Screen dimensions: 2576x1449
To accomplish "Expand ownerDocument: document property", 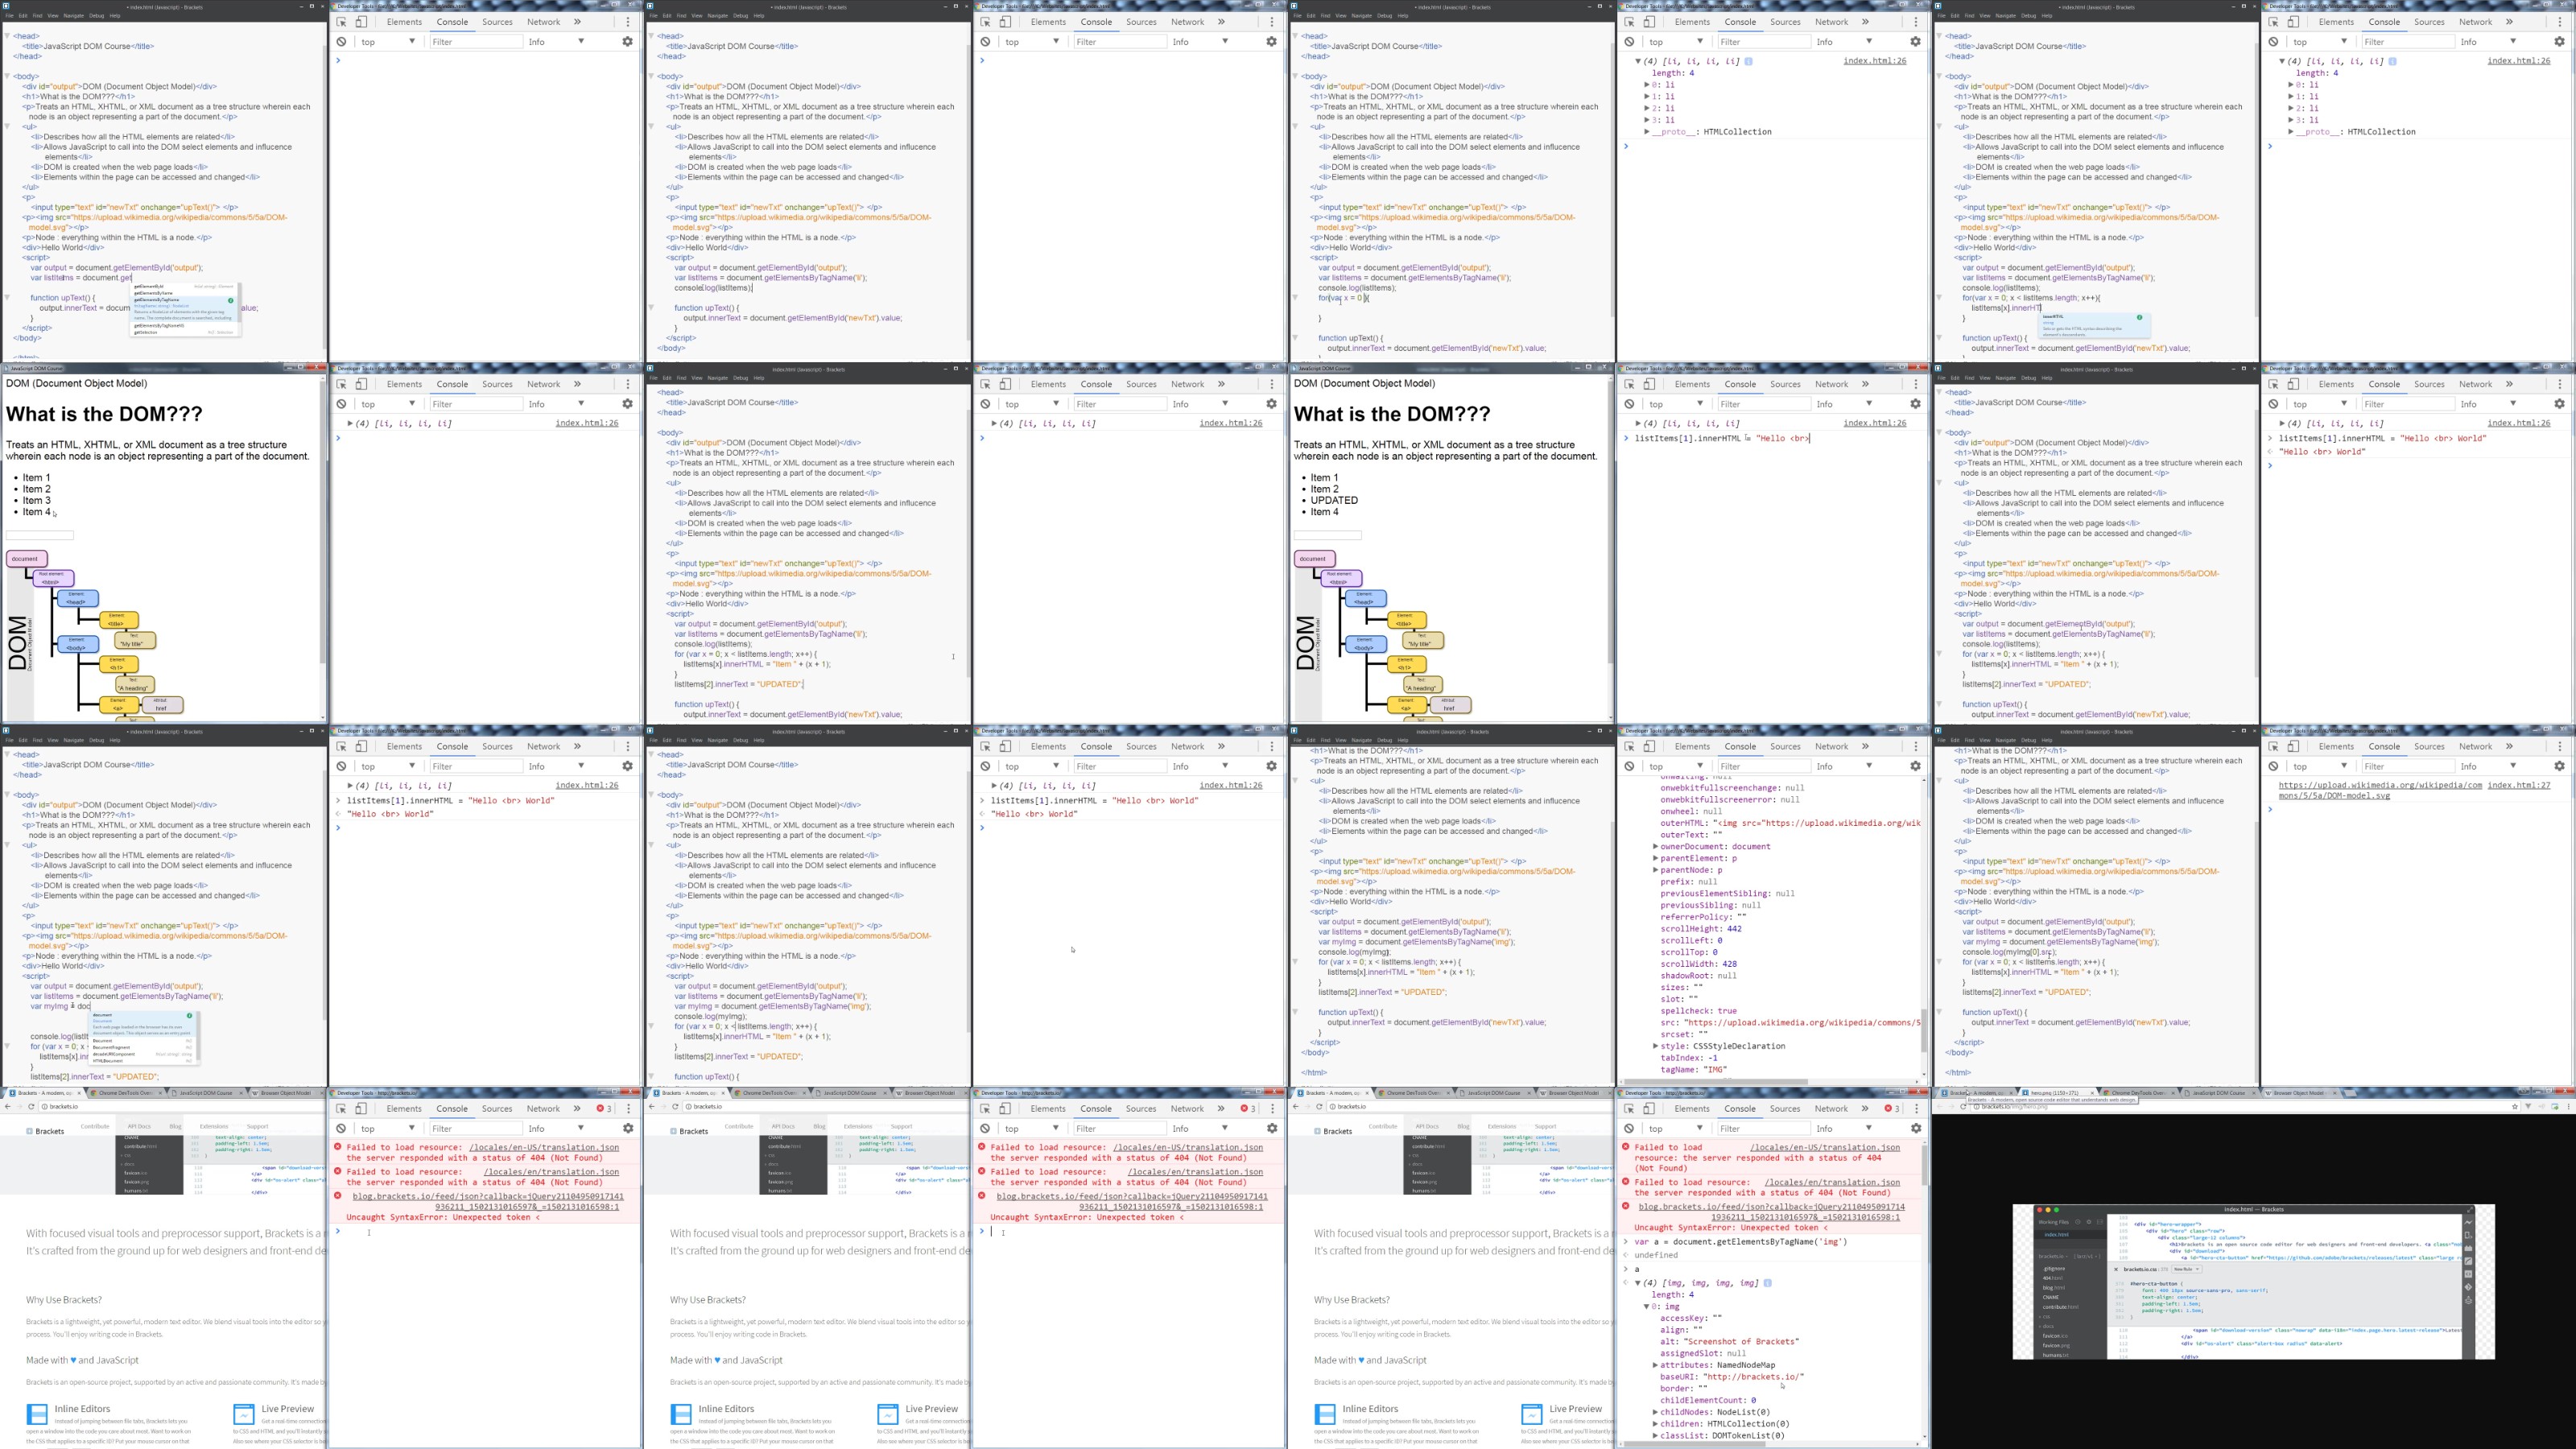I will coord(1655,847).
